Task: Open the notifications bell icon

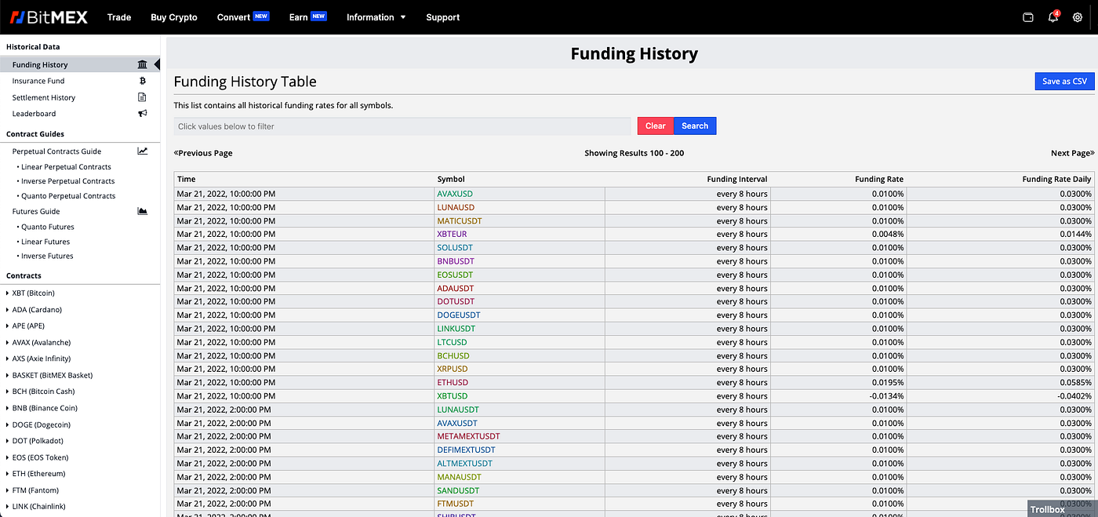Action: click(x=1053, y=17)
